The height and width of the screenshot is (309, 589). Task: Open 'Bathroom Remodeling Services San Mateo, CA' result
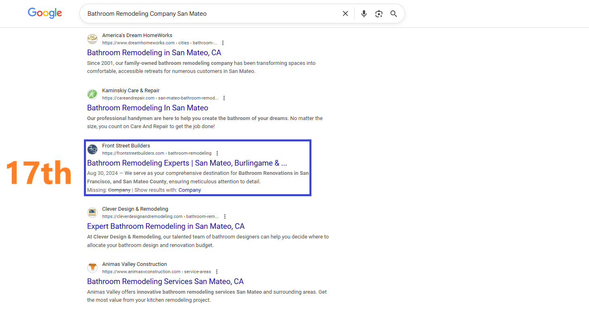point(165,282)
